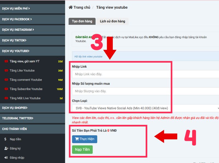Switch to Tạo đơn hàng tab

point(82,21)
